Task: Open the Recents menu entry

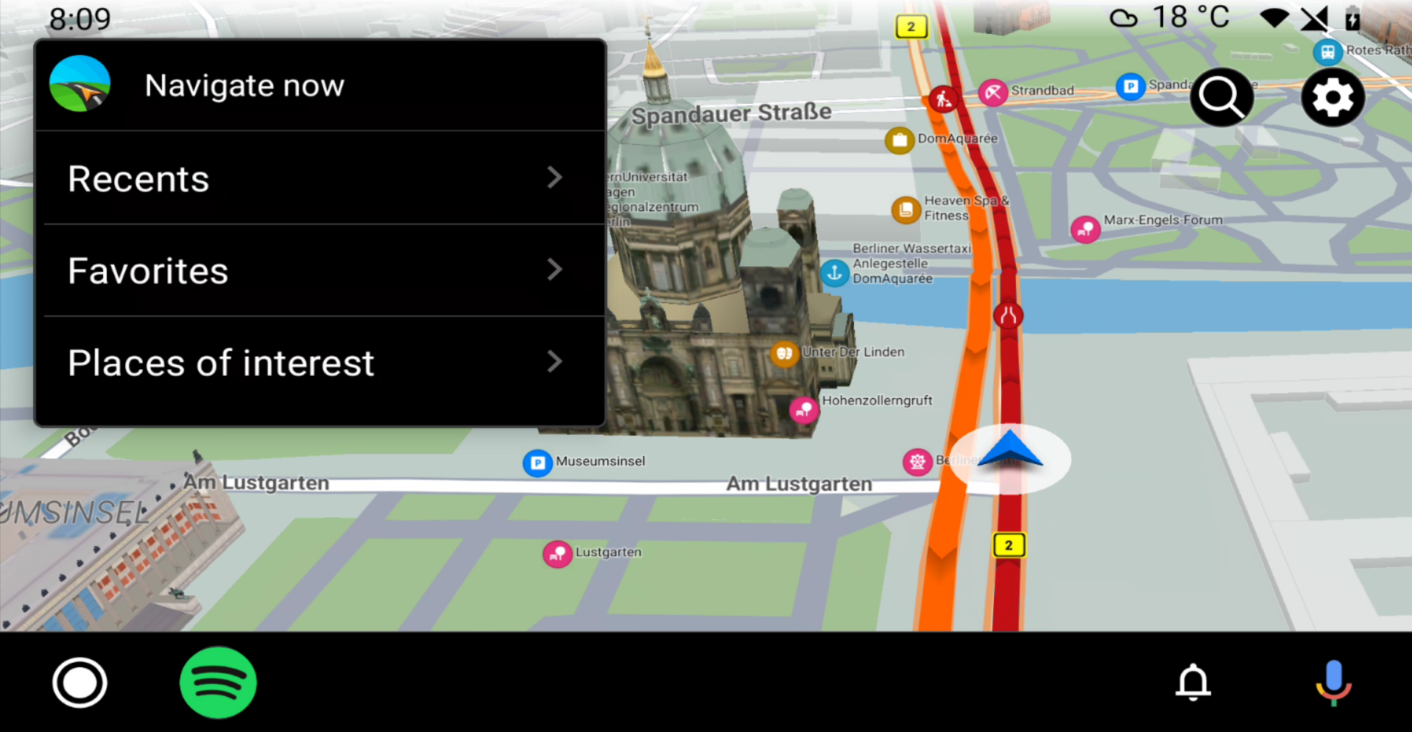Action: [x=138, y=179]
